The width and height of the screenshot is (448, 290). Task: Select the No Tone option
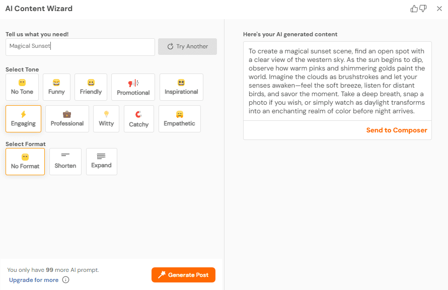tap(22, 87)
